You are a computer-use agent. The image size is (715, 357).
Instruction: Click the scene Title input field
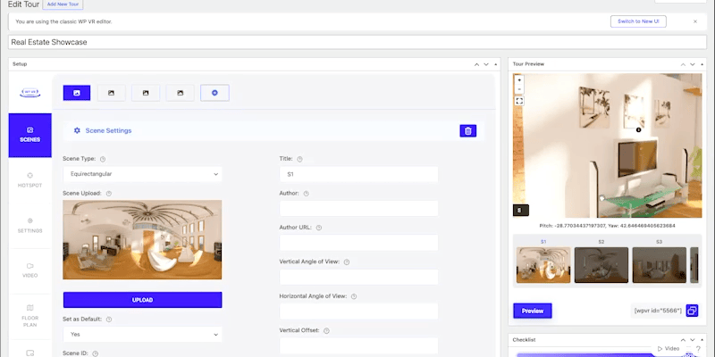point(359,174)
